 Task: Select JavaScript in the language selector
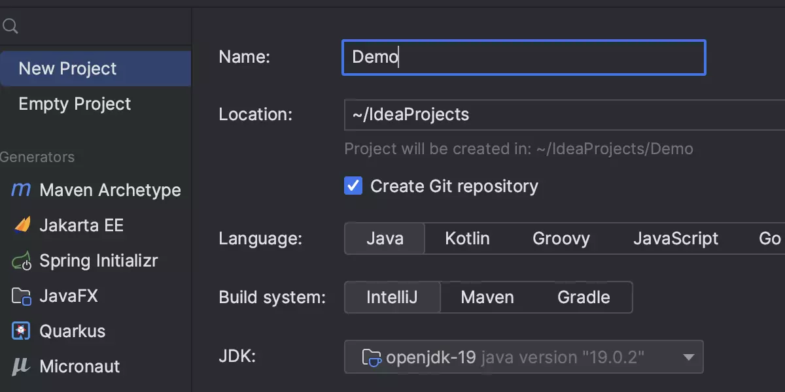pyautogui.click(x=676, y=238)
